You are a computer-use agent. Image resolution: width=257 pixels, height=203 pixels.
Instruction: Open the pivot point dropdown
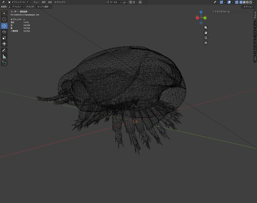[x=125, y=2]
